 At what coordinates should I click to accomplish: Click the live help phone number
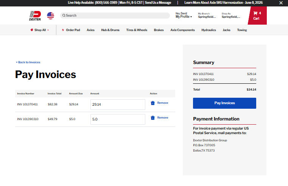(x=106, y=3)
